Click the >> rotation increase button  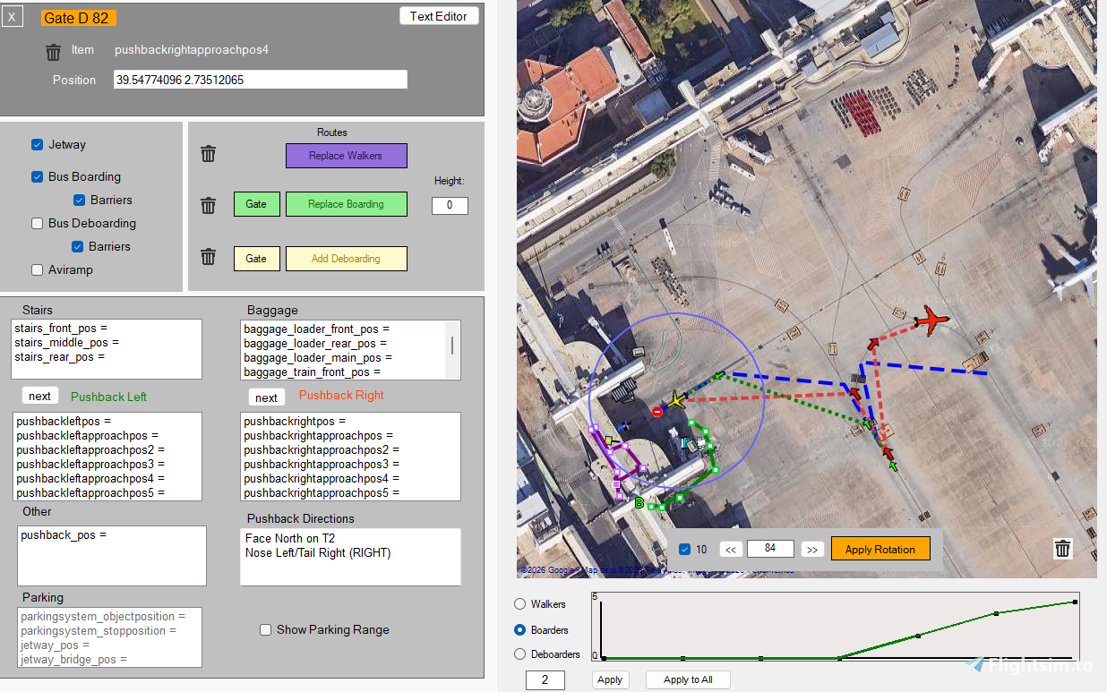click(x=812, y=550)
